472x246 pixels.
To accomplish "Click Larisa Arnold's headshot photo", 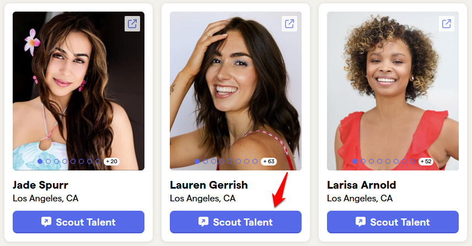I will pyautogui.click(x=393, y=91).
